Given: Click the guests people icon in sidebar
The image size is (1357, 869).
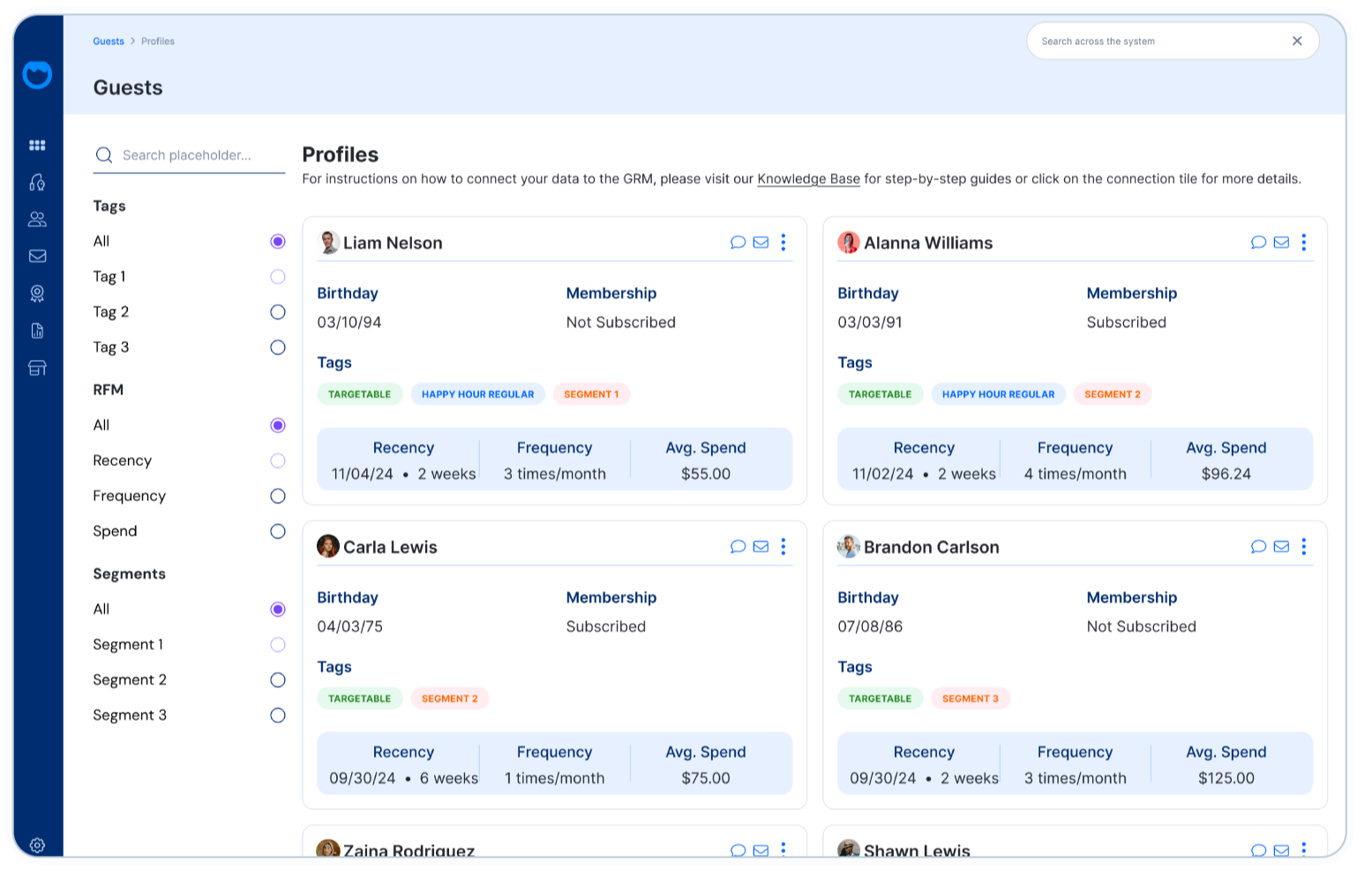Looking at the screenshot, I should (37, 219).
